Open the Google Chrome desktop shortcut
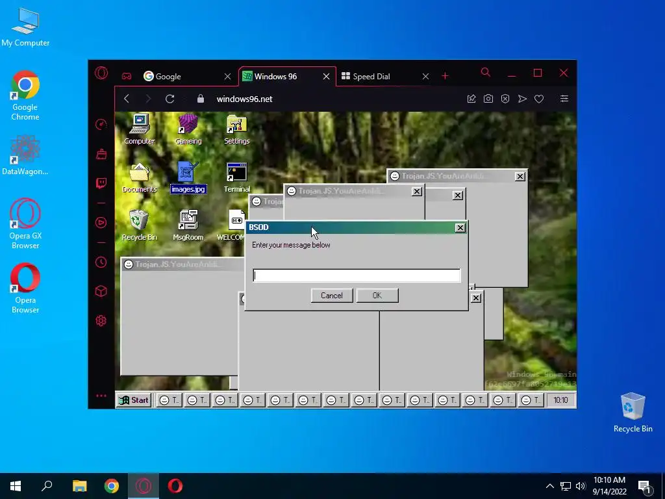The width and height of the screenshot is (665, 499). (25, 96)
